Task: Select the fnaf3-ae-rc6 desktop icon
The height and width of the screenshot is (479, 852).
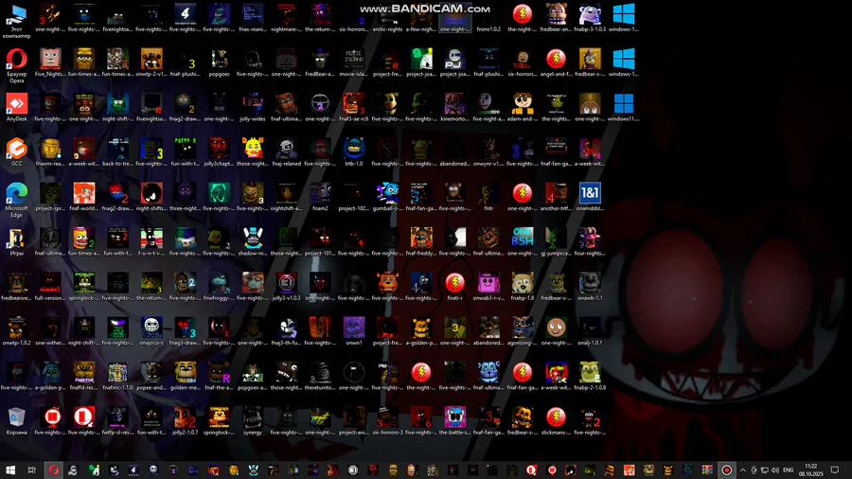Action: (x=354, y=106)
